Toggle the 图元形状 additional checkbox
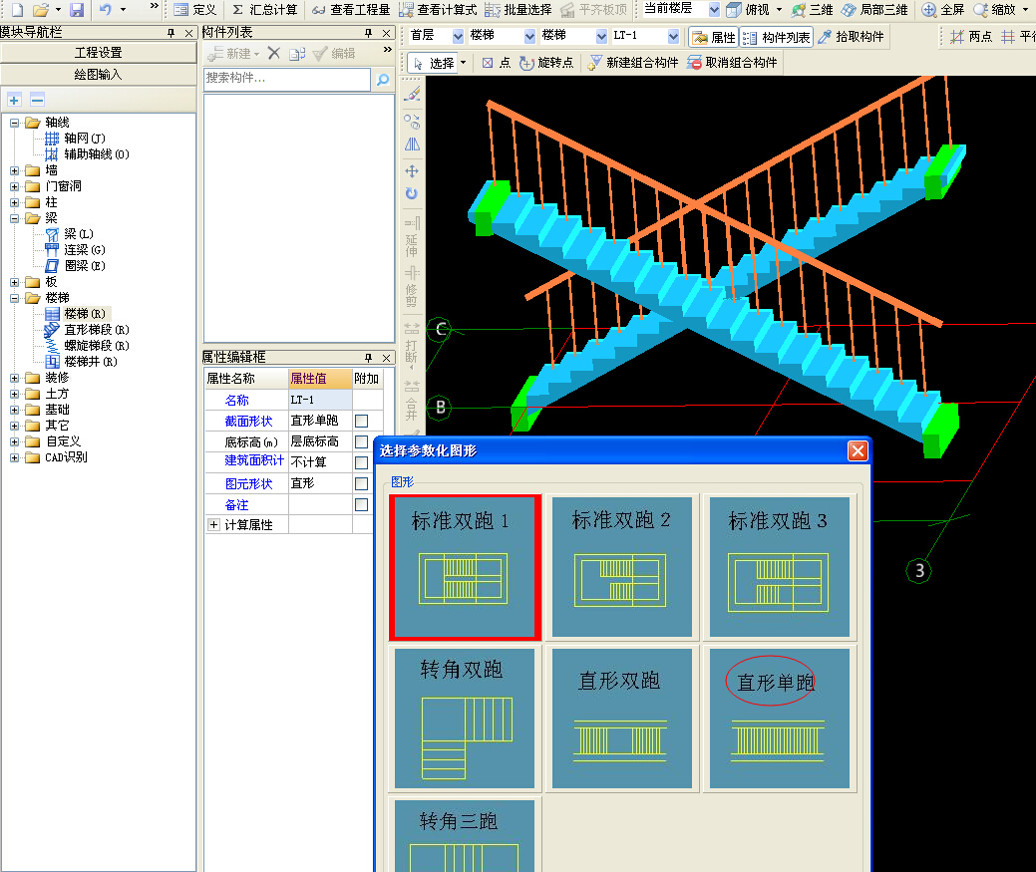The image size is (1036, 872). click(361, 484)
